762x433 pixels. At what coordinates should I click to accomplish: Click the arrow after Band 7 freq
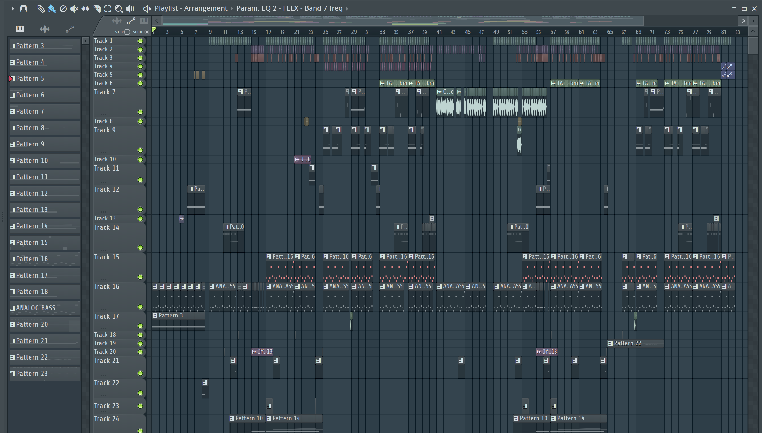point(347,9)
